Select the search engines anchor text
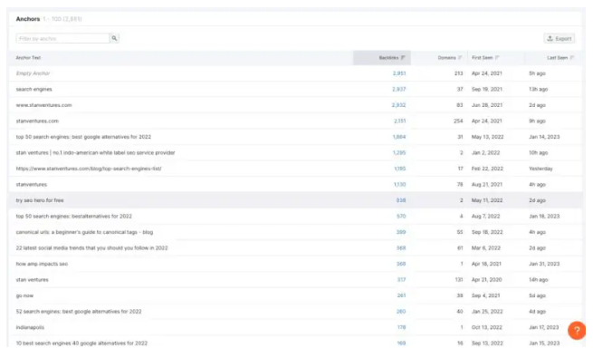 [x=34, y=90]
